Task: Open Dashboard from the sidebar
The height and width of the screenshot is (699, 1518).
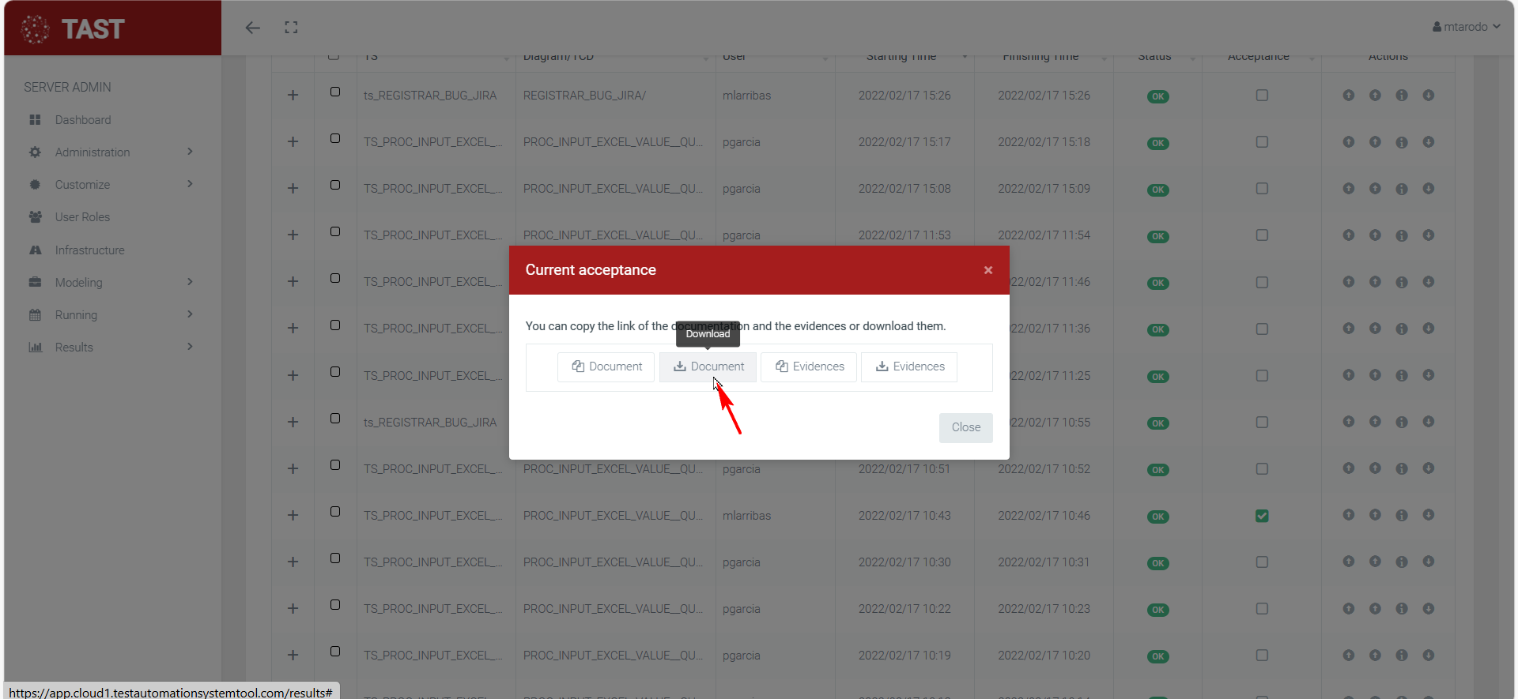Action: pyautogui.click(x=83, y=120)
